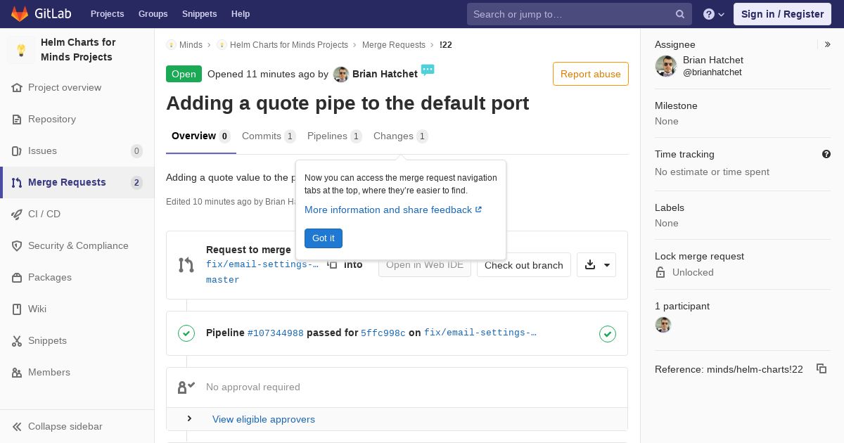This screenshot has width=844, height=443.
Task: Click the fix/email-settings source branch link
Action: pos(262,264)
